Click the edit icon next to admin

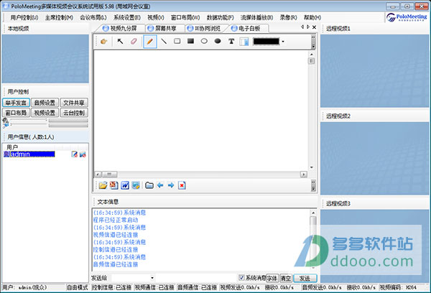click(74, 154)
